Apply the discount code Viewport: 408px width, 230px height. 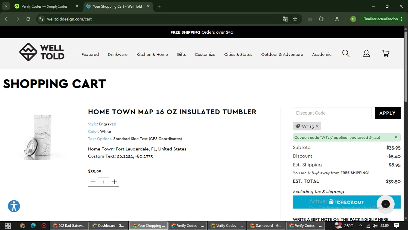388,113
